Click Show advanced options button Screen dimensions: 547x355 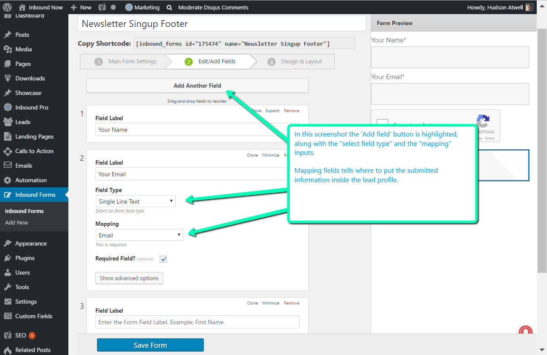[129, 278]
